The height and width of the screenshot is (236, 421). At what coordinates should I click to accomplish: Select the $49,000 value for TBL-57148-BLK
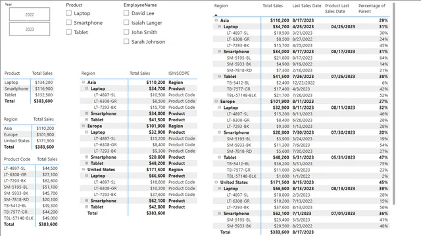coord(50,218)
